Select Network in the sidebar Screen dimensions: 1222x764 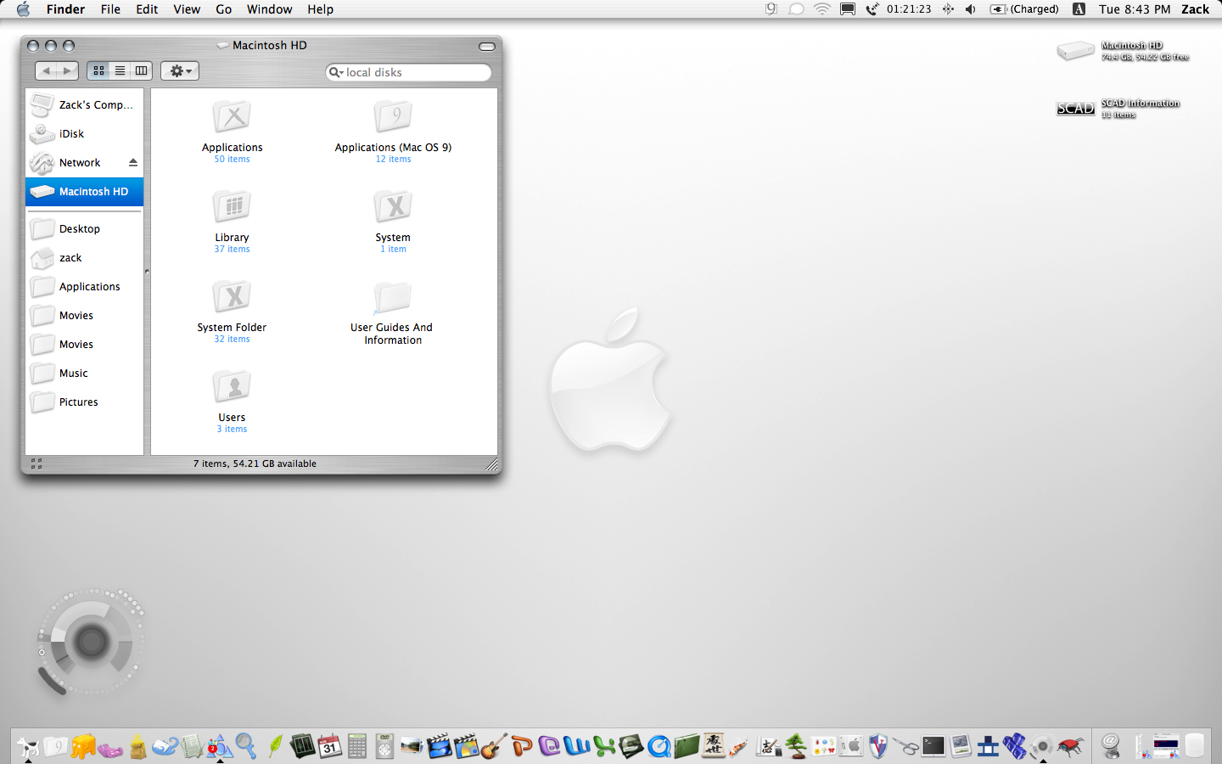coord(85,163)
